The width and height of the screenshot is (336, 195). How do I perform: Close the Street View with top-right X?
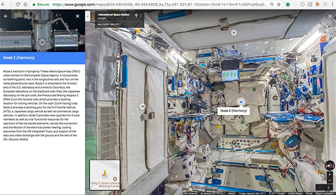point(330,16)
